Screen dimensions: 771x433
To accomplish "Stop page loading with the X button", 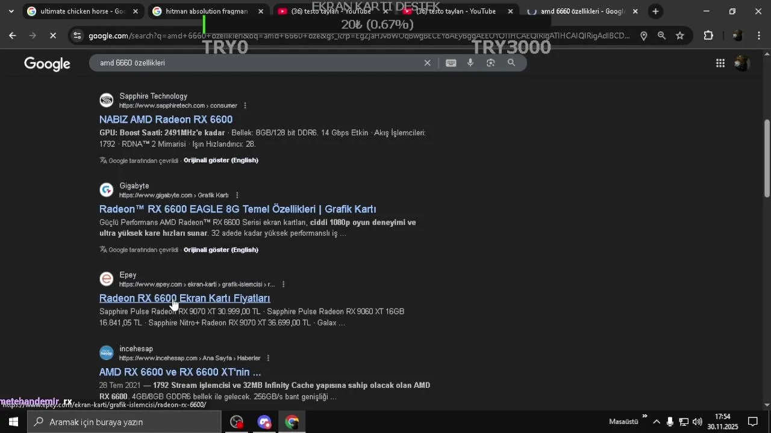I will pos(53,35).
